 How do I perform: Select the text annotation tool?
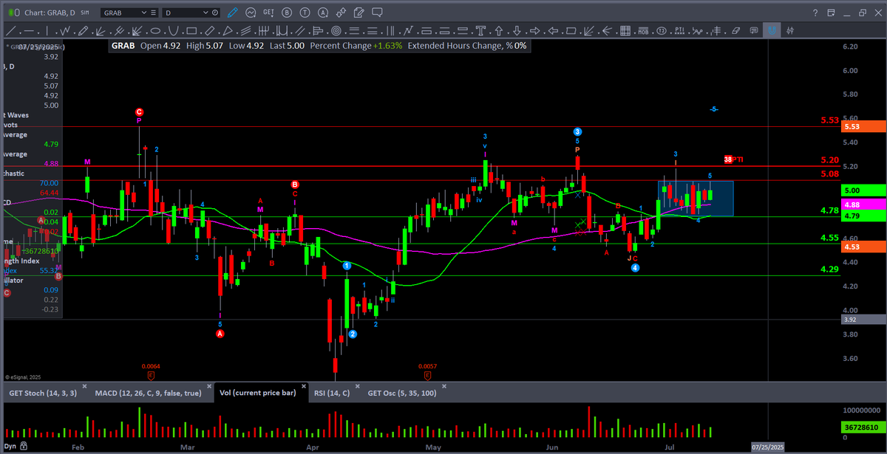tap(480, 30)
